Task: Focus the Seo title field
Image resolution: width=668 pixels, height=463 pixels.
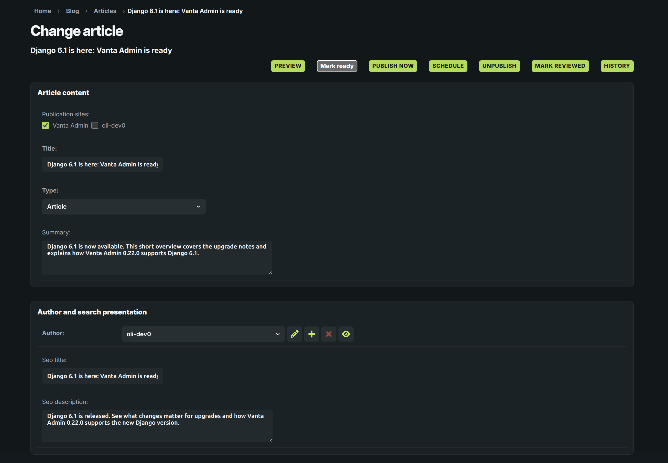Action: click(x=102, y=376)
